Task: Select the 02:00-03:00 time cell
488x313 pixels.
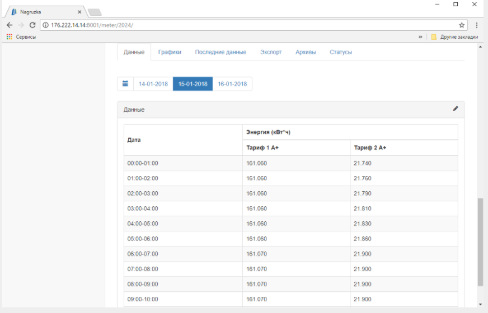Action: (x=184, y=193)
